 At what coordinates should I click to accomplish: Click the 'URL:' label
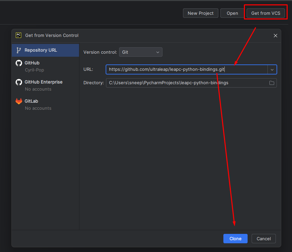(x=88, y=69)
